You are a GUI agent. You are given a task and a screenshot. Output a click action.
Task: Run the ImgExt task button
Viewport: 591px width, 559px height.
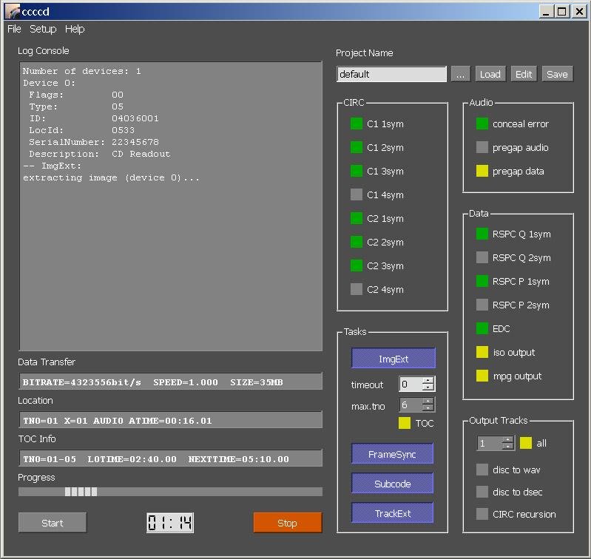[393, 359]
